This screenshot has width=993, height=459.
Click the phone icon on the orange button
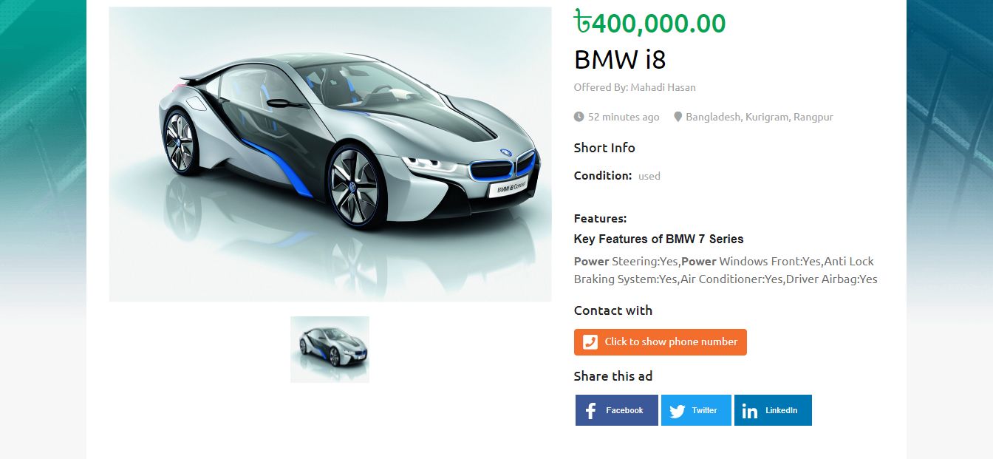(590, 342)
